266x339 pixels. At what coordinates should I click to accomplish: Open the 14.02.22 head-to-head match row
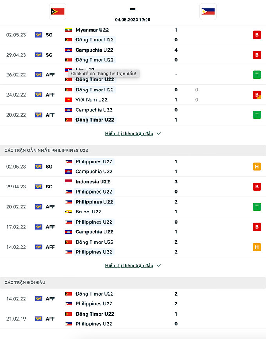pyautogui.click(x=133, y=299)
